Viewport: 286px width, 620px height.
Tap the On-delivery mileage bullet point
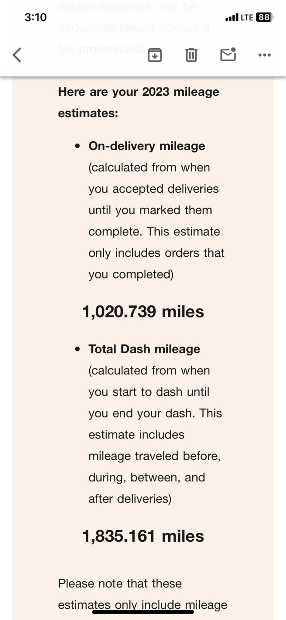(78, 146)
